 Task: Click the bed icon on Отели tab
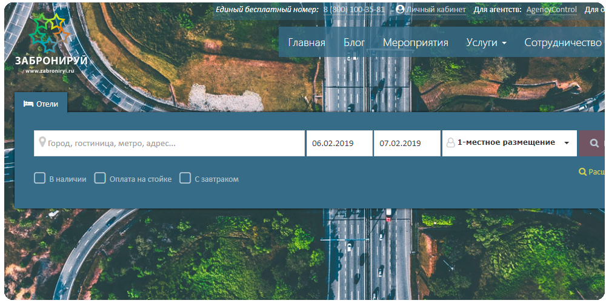[28, 104]
